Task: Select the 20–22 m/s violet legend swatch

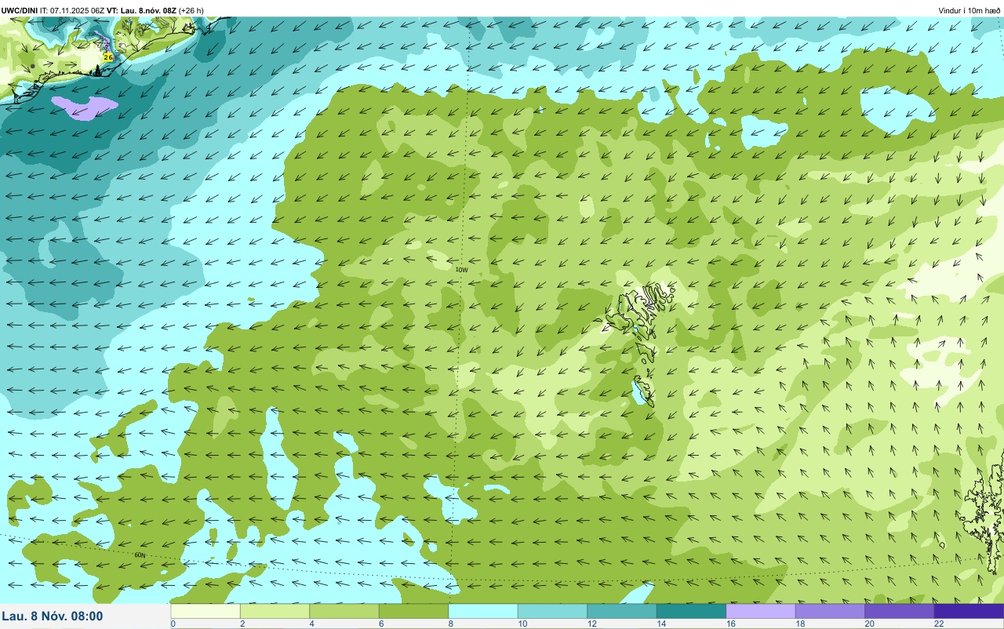Action: point(900,611)
